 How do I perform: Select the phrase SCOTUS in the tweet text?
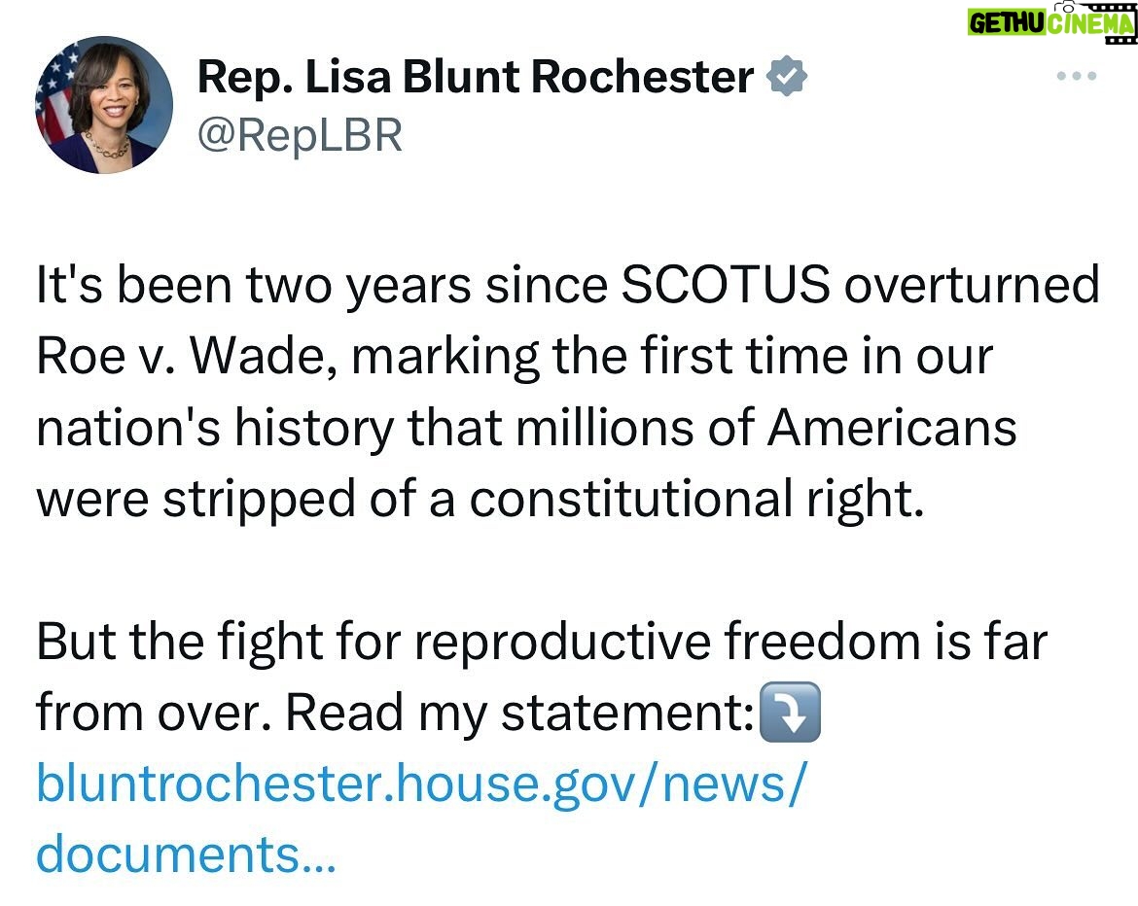coord(725,284)
